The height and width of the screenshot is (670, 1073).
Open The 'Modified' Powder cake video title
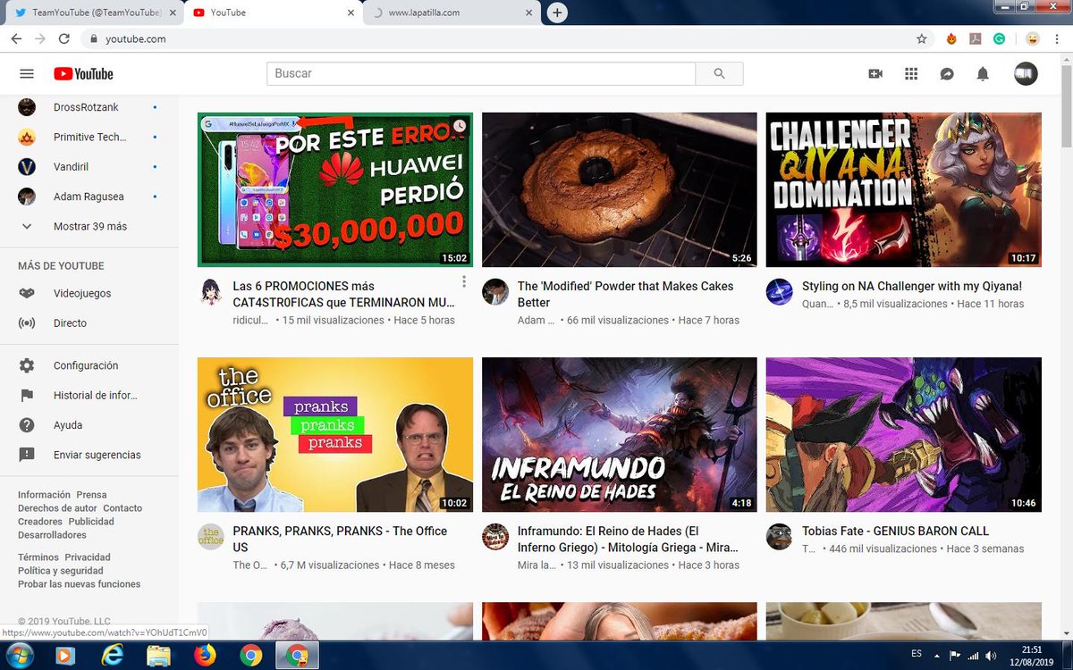[625, 294]
